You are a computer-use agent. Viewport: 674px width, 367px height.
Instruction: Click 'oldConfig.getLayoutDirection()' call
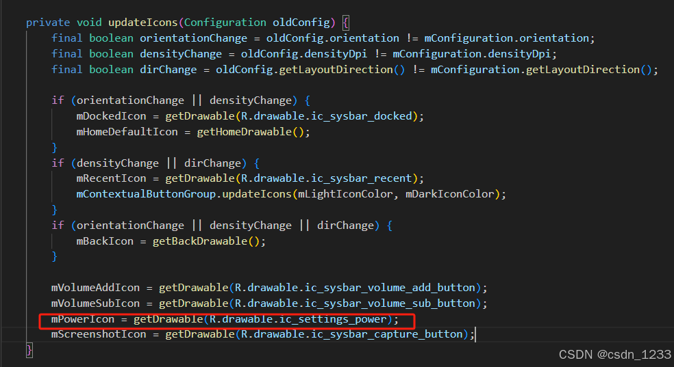[310, 70]
